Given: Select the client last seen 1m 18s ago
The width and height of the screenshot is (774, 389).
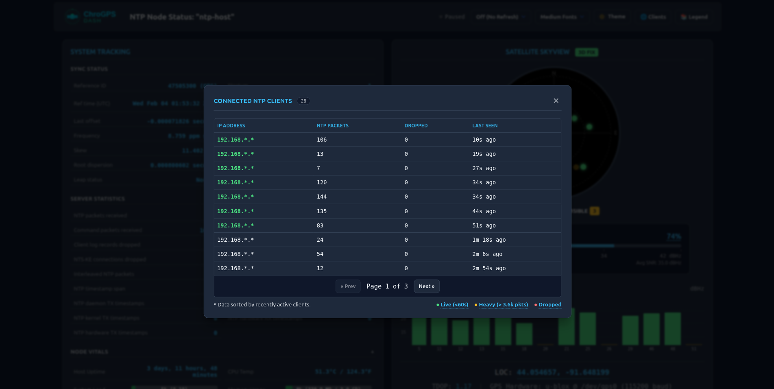Looking at the screenshot, I should pos(387,240).
